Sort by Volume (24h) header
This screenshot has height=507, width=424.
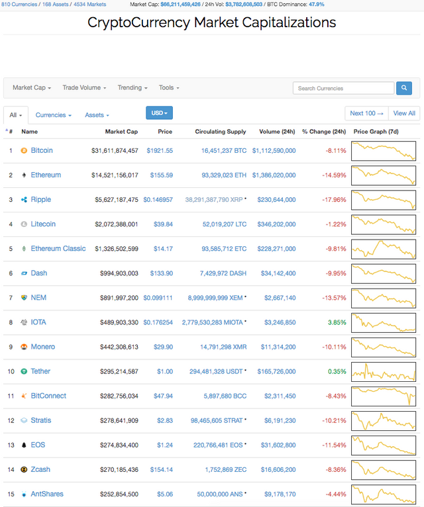tap(277, 132)
